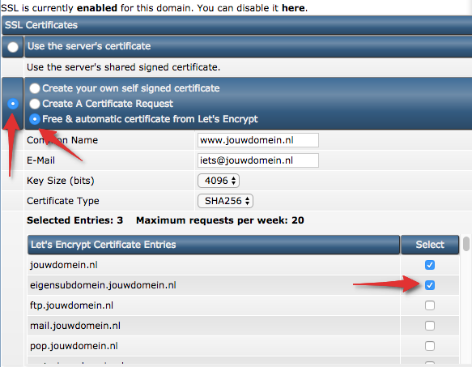Open the Certificate Type SHA256 dropdown
The image size is (472, 367).
click(225, 201)
